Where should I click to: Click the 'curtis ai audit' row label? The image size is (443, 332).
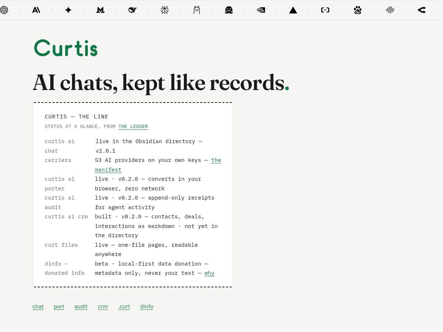tap(59, 203)
